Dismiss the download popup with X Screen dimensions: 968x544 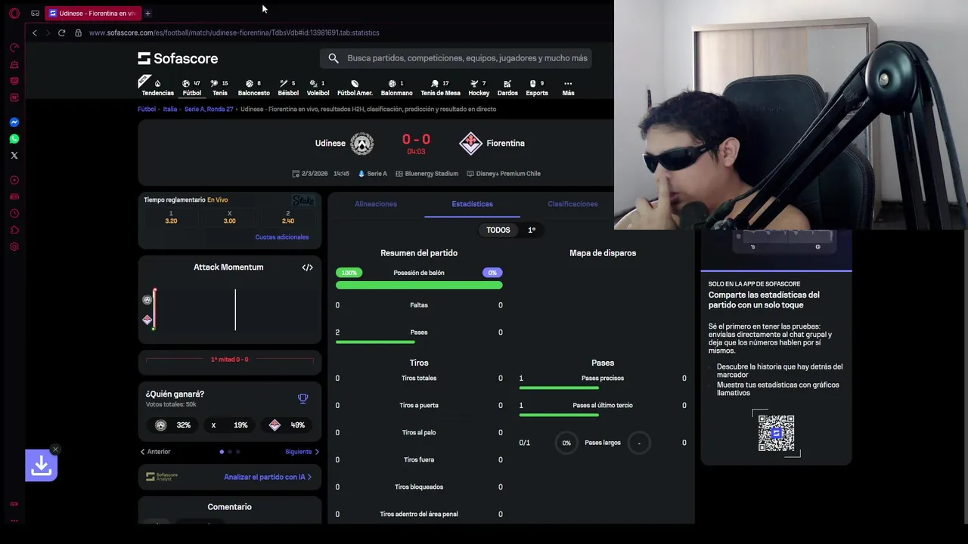pyautogui.click(x=55, y=450)
